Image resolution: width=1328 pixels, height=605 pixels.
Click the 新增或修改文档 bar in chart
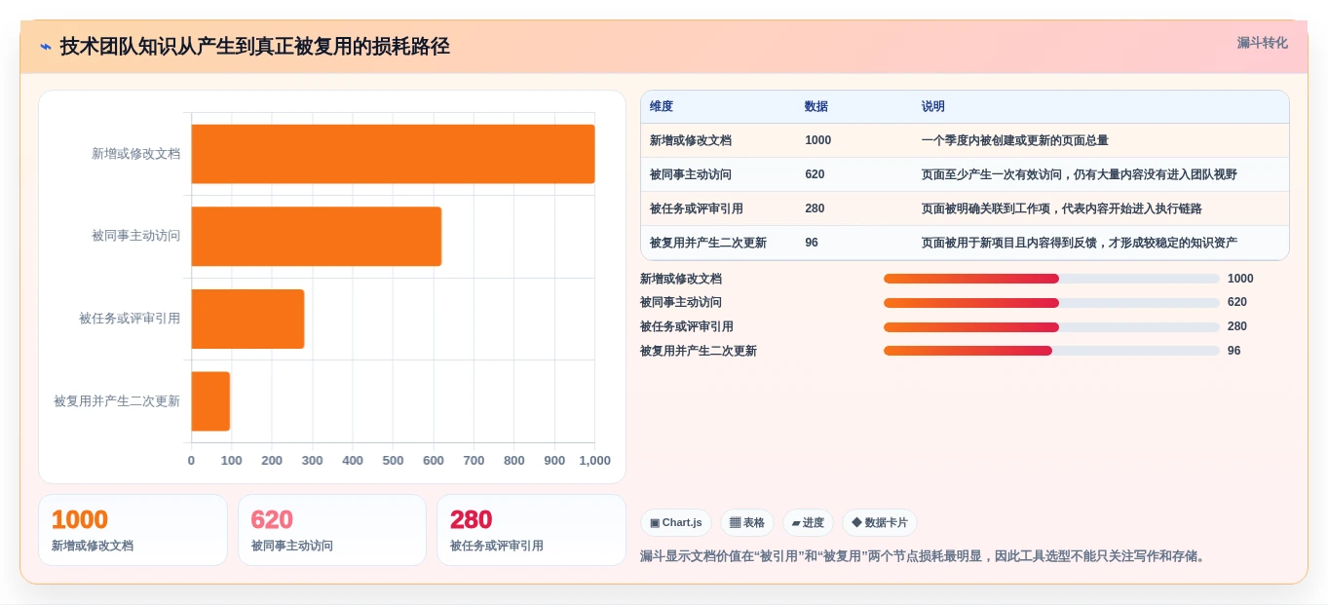393,154
